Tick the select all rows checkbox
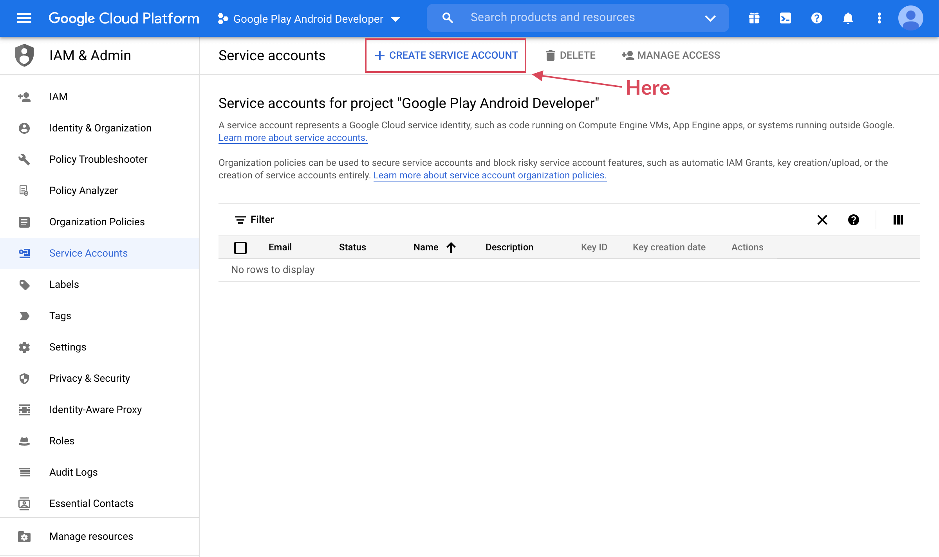Screen dimensions: 939x557 (x=240, y=248)
